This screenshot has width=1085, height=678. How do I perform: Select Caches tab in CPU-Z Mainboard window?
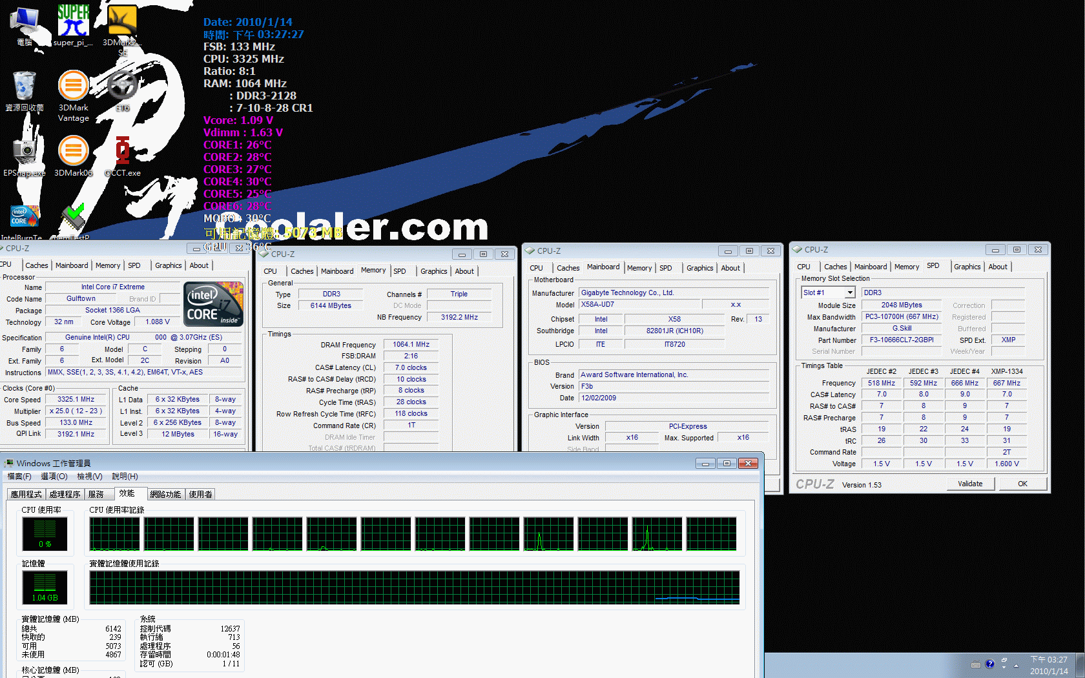568,268
